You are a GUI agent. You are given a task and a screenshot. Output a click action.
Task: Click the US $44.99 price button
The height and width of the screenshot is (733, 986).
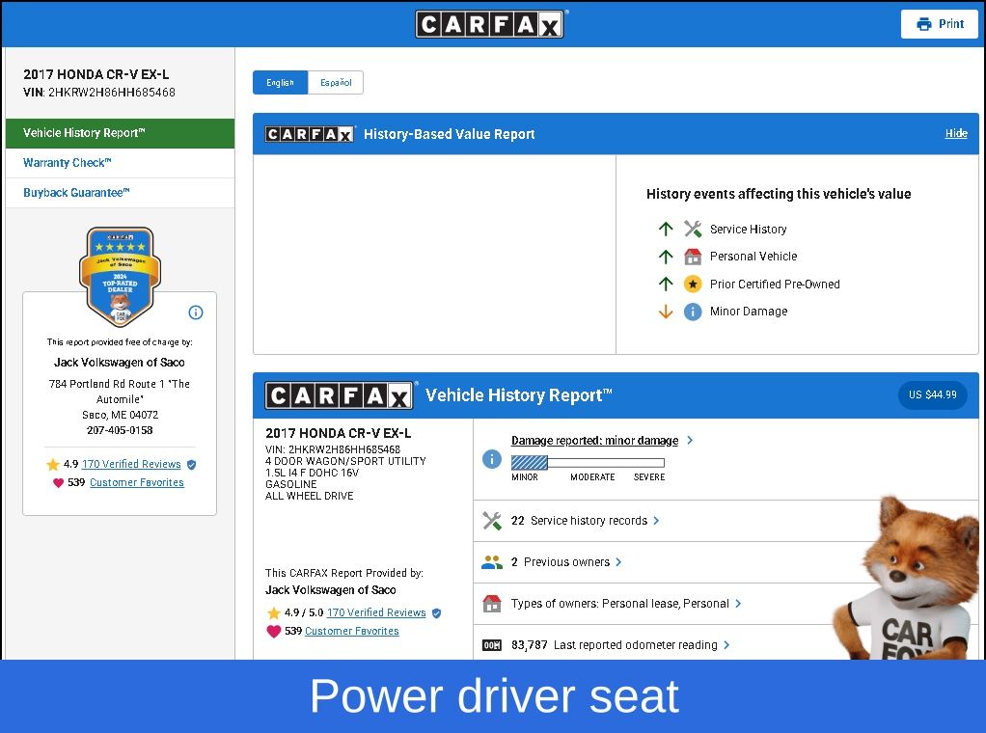pyautogui.click(x=933, y=394)
